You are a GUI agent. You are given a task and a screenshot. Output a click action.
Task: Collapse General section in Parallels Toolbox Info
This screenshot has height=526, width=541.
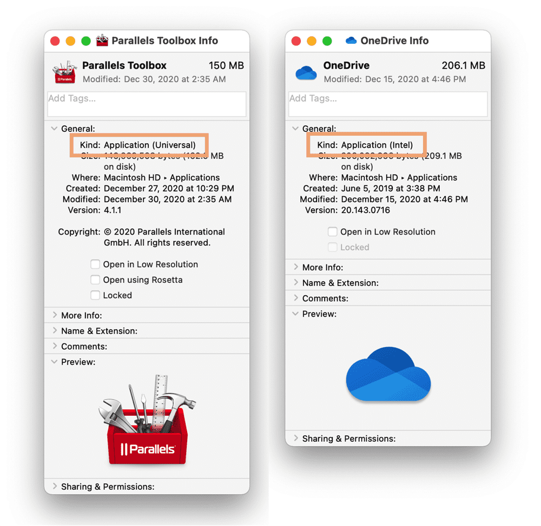54,129
